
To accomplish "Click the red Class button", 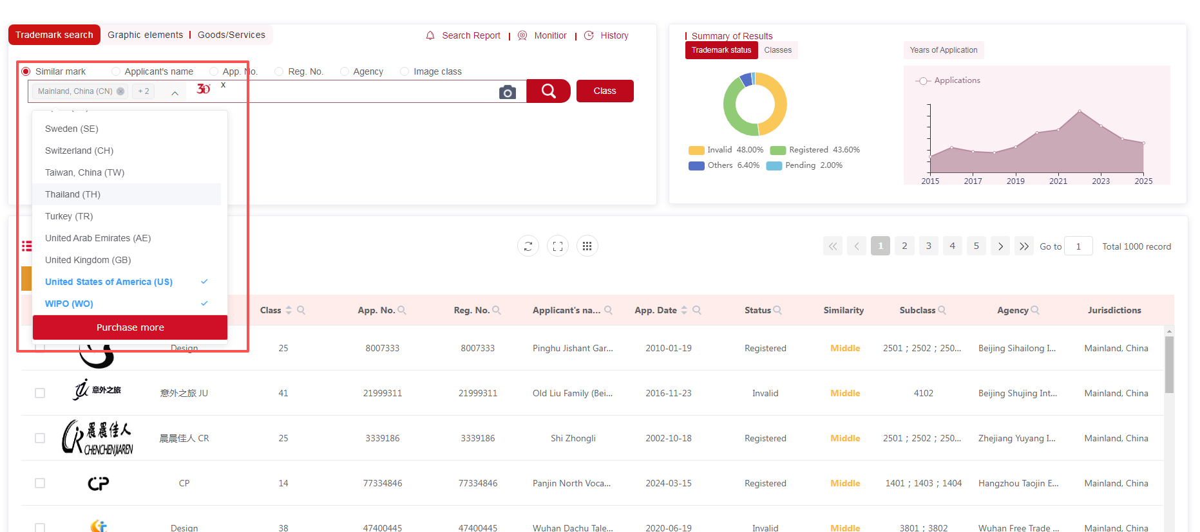I will tap(604, 91).
